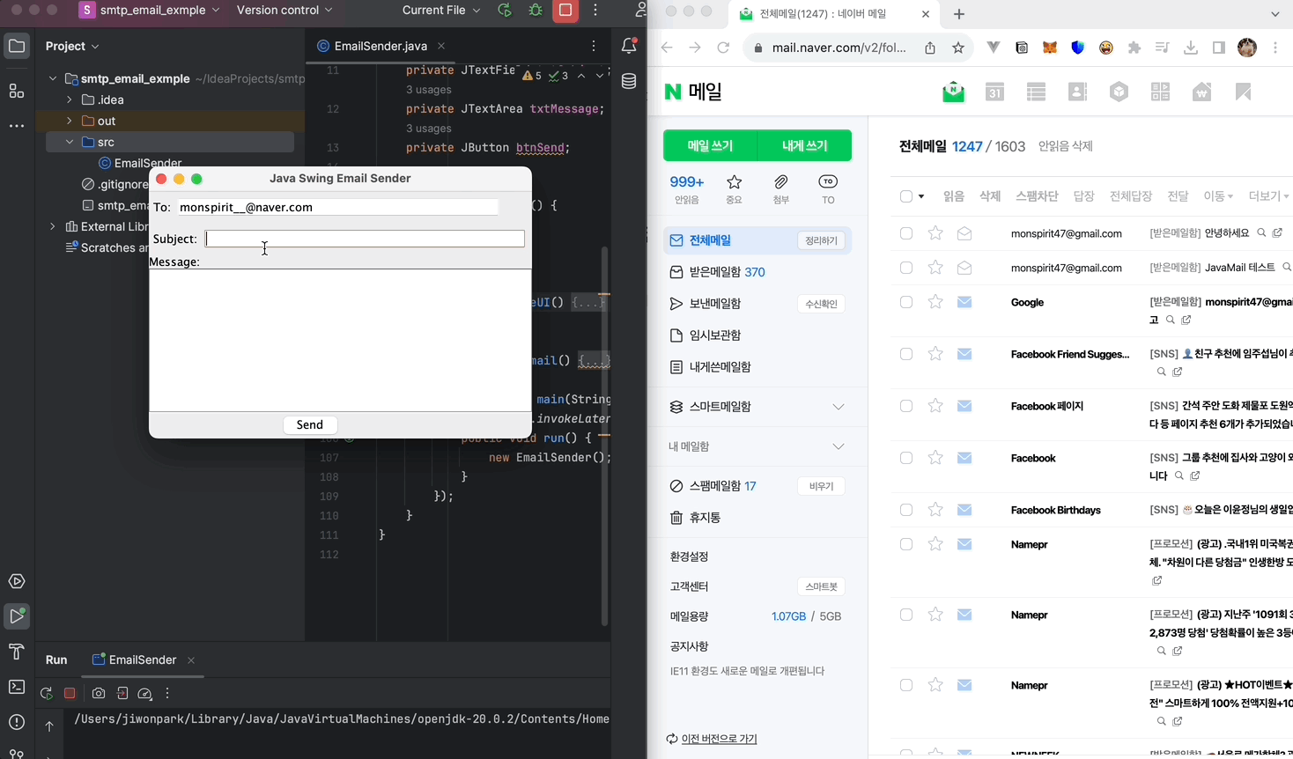Open the Run tool window icon
Screen dimensions: 1293x759
coord(17,616)
